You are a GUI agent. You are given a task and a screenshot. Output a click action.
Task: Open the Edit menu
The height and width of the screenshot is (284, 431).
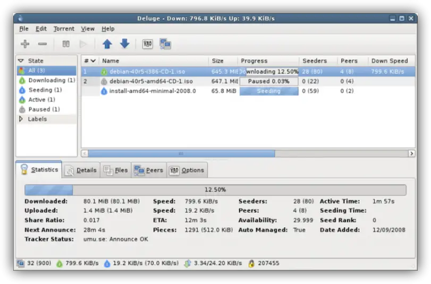coord(41,29)
